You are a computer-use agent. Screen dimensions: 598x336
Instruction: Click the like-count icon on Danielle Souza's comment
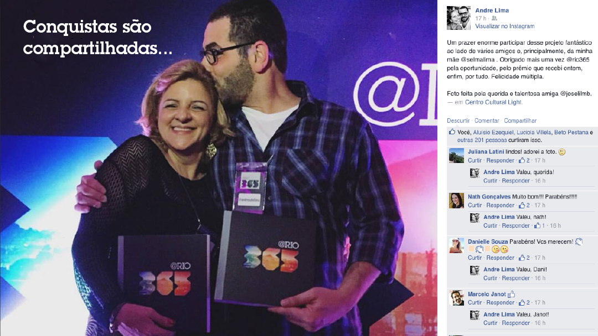click(x=522, y=258)
